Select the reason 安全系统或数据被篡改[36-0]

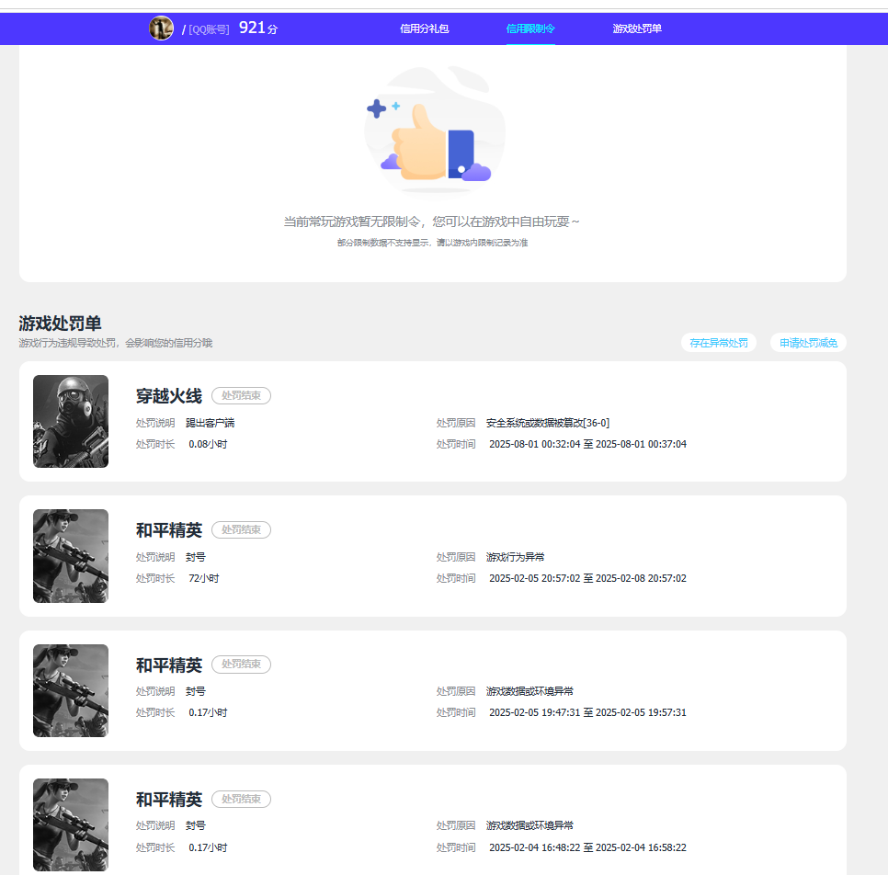point(548,423)
